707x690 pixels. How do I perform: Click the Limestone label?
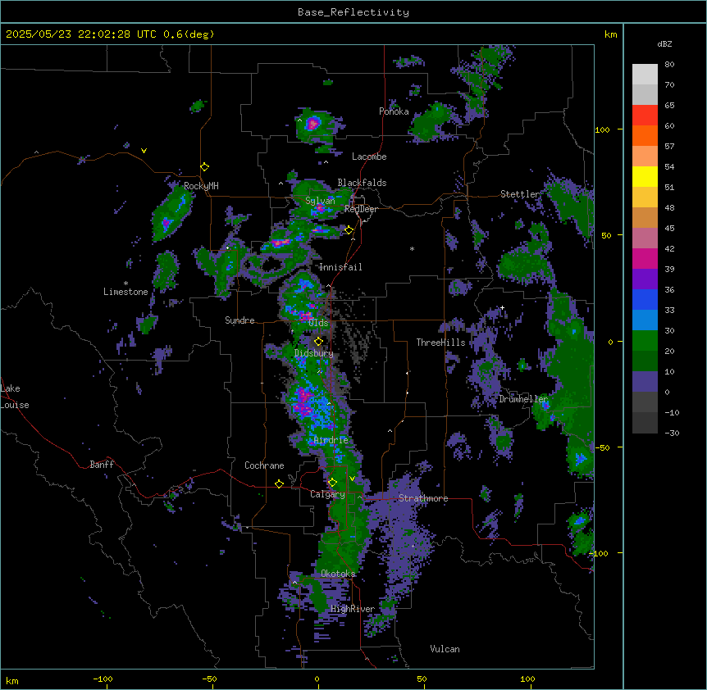pyautogui.click(x=125, y=292)
